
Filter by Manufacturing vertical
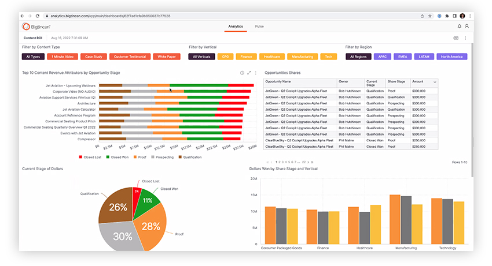[x=303, y=57]
